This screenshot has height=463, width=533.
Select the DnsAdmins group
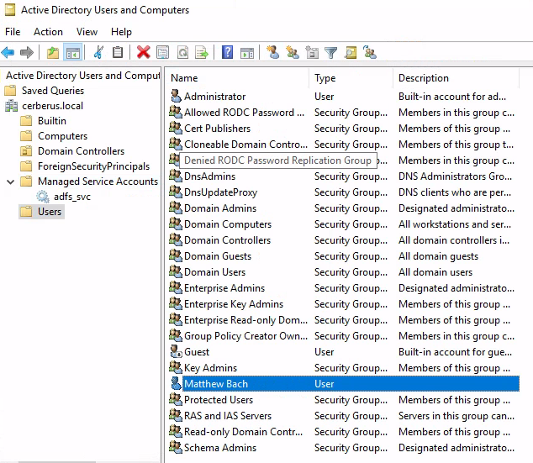pos(209,176)
